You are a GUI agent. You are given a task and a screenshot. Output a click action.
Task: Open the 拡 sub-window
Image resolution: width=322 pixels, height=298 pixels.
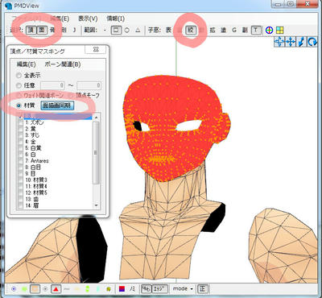point(213,30)
